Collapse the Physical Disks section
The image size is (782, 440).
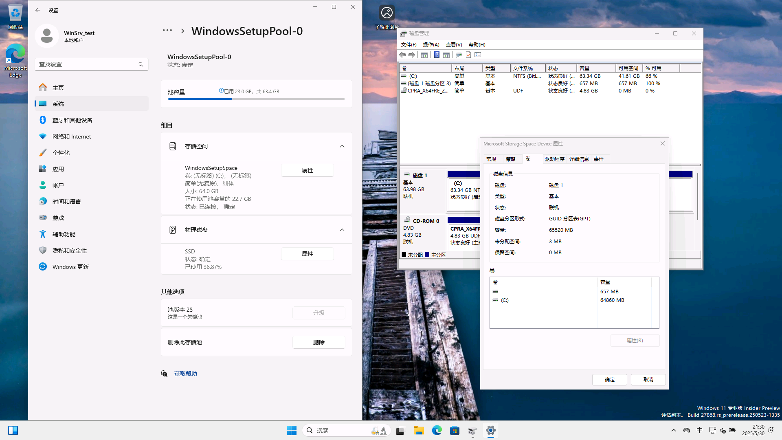click(342, 230)
